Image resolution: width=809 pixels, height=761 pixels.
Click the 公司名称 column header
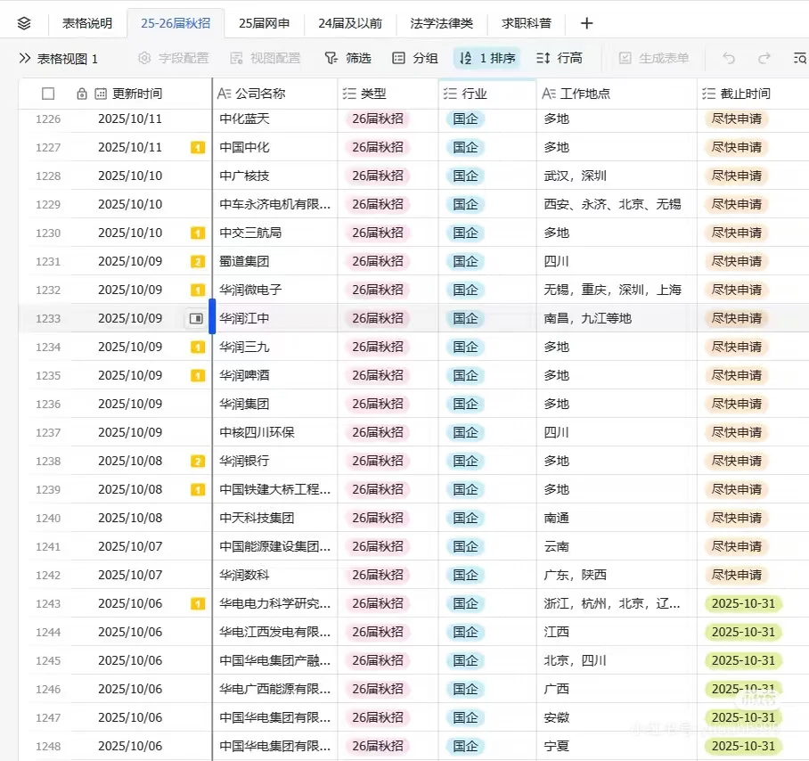point(275,94)
